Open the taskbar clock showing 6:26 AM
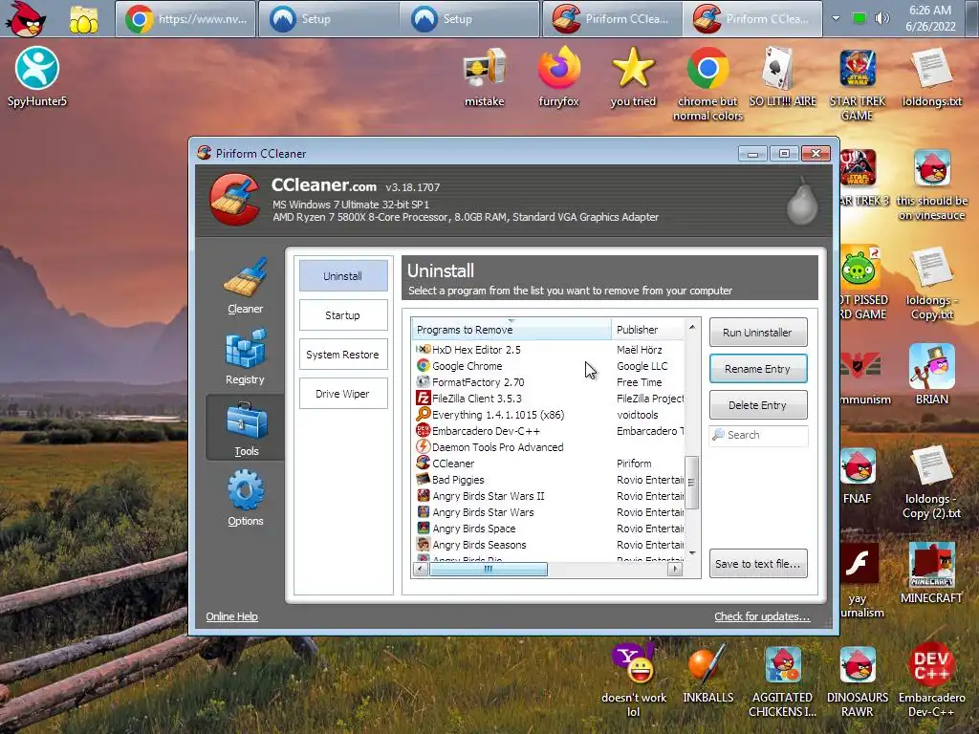 tap(930, 19)
